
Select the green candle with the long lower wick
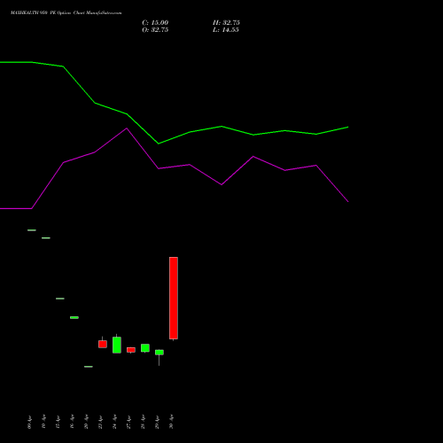159,353
